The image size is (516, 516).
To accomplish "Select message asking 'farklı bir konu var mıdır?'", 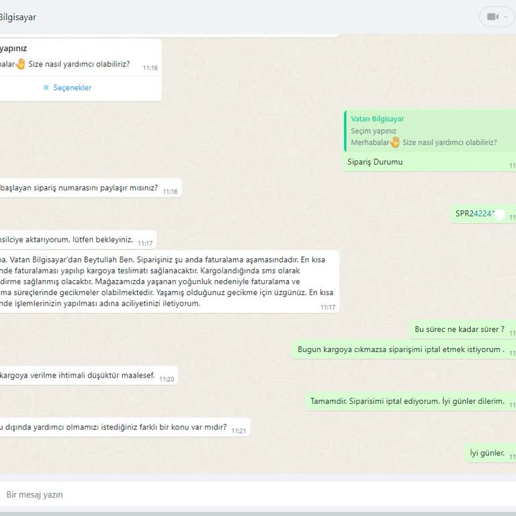I will click(x=113, y=427).
